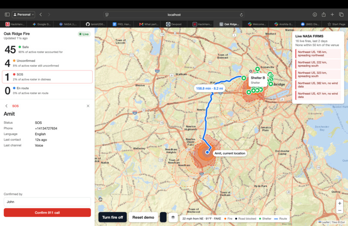The image size is (348, 226).
Task: Click the Amit current location marker
Action: coord(207,152)
